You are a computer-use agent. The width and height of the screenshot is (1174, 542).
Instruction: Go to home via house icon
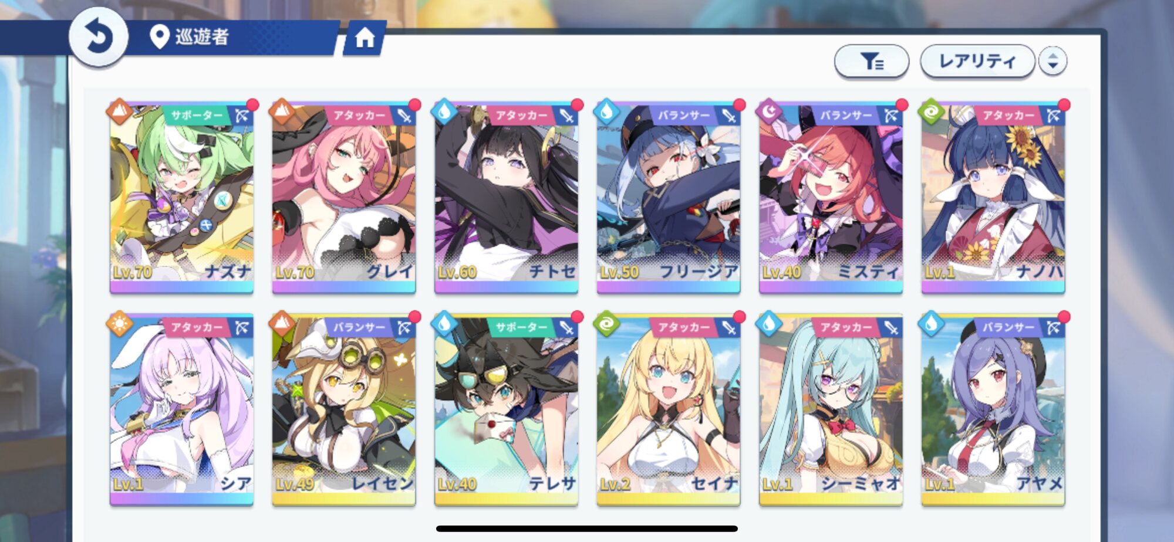click(365, 38)
